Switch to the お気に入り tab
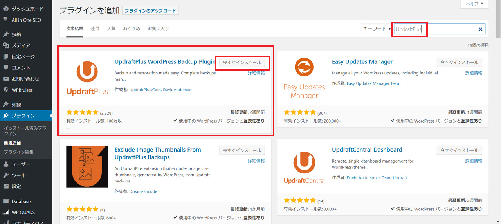This screenshot has height=224, width=501. [158, 29]
